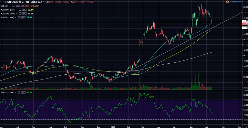Viewport: 248px width, 128px height.
Task: Select the lower grey horizontal line at 64.40
Action: 201,28
